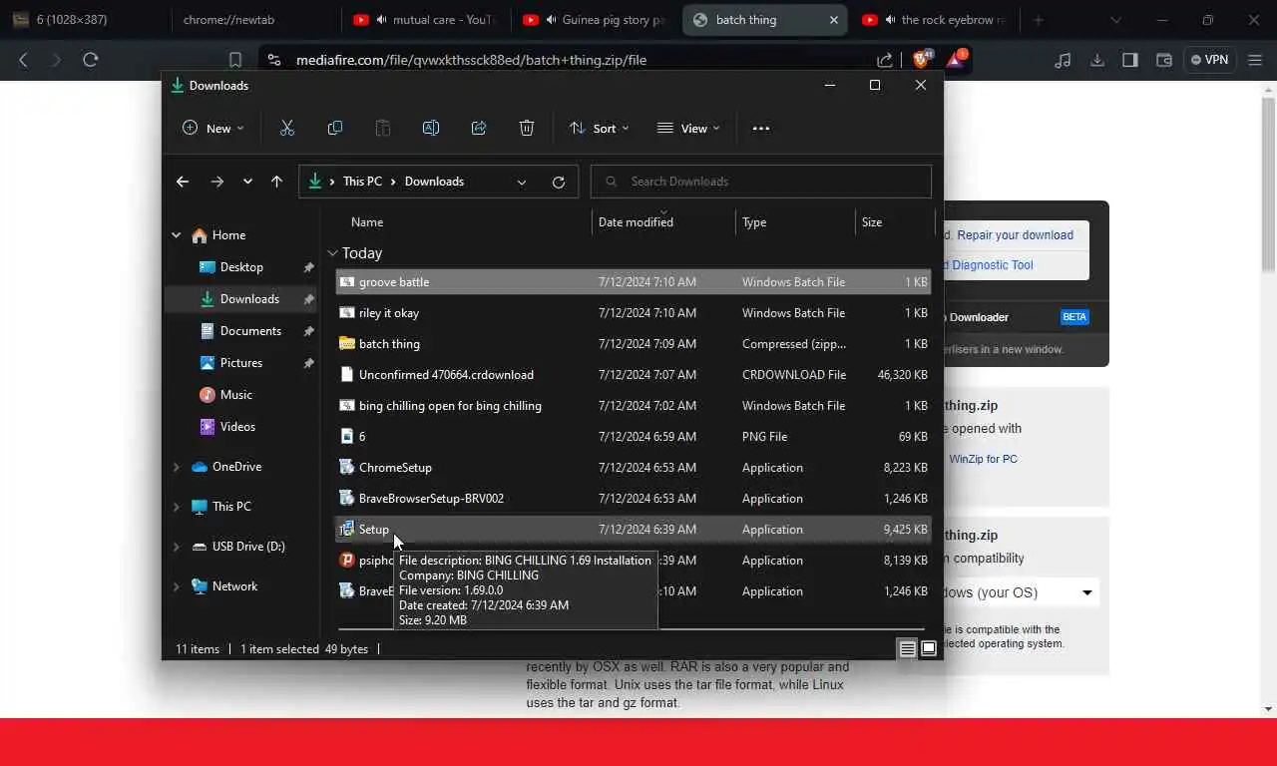The height and width of the screenshot is (766, 1277).
Task: Switch to the chrome://newtab tab
Action: coord(256,20)
